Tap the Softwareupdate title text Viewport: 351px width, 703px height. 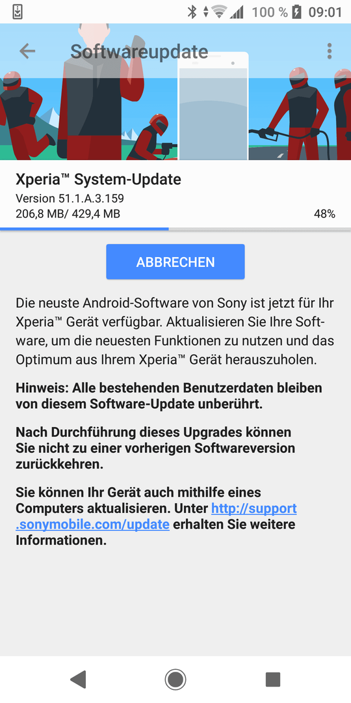(139, 51)
